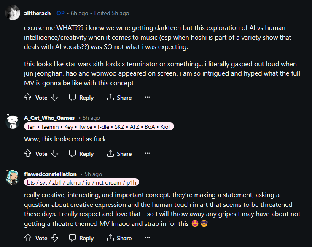Share the 'Wow, this looks cool' comment

pyautogui.click(x=119, y=154)
